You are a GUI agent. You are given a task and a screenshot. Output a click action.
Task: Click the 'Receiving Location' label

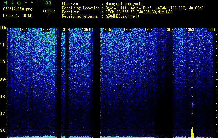(x=81, y=8)
